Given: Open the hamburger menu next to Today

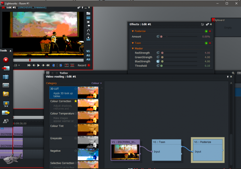Looking at the screenshot, I should click(x=48, y=73).
